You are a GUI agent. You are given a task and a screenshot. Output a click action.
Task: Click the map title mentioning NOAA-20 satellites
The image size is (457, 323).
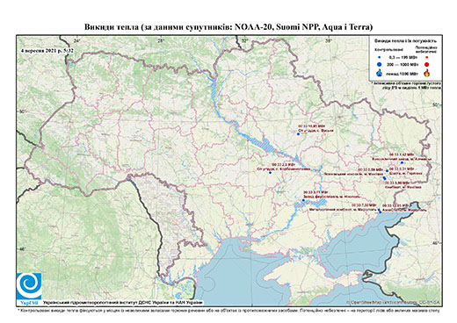(228, 27)
